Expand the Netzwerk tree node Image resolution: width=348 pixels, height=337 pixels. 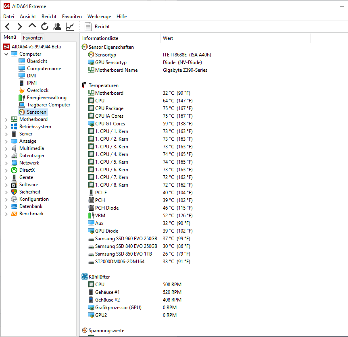pos(6,163)
